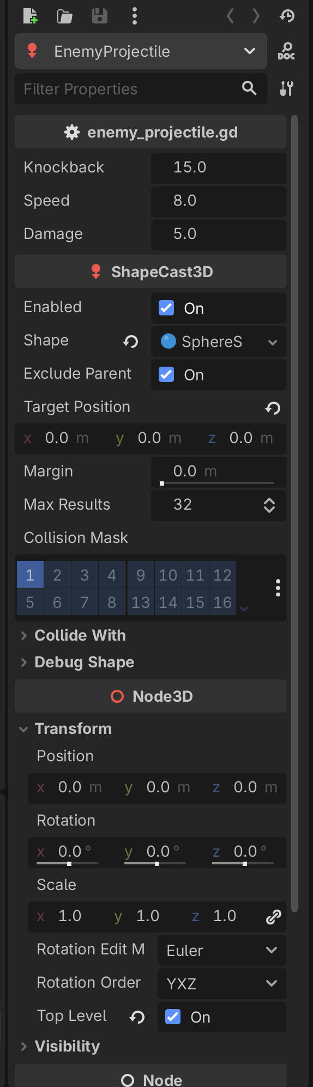Viewport: 313px width, 1087px height.
Task: Reset Target Position with the revert icon
Action: point(273,408)
